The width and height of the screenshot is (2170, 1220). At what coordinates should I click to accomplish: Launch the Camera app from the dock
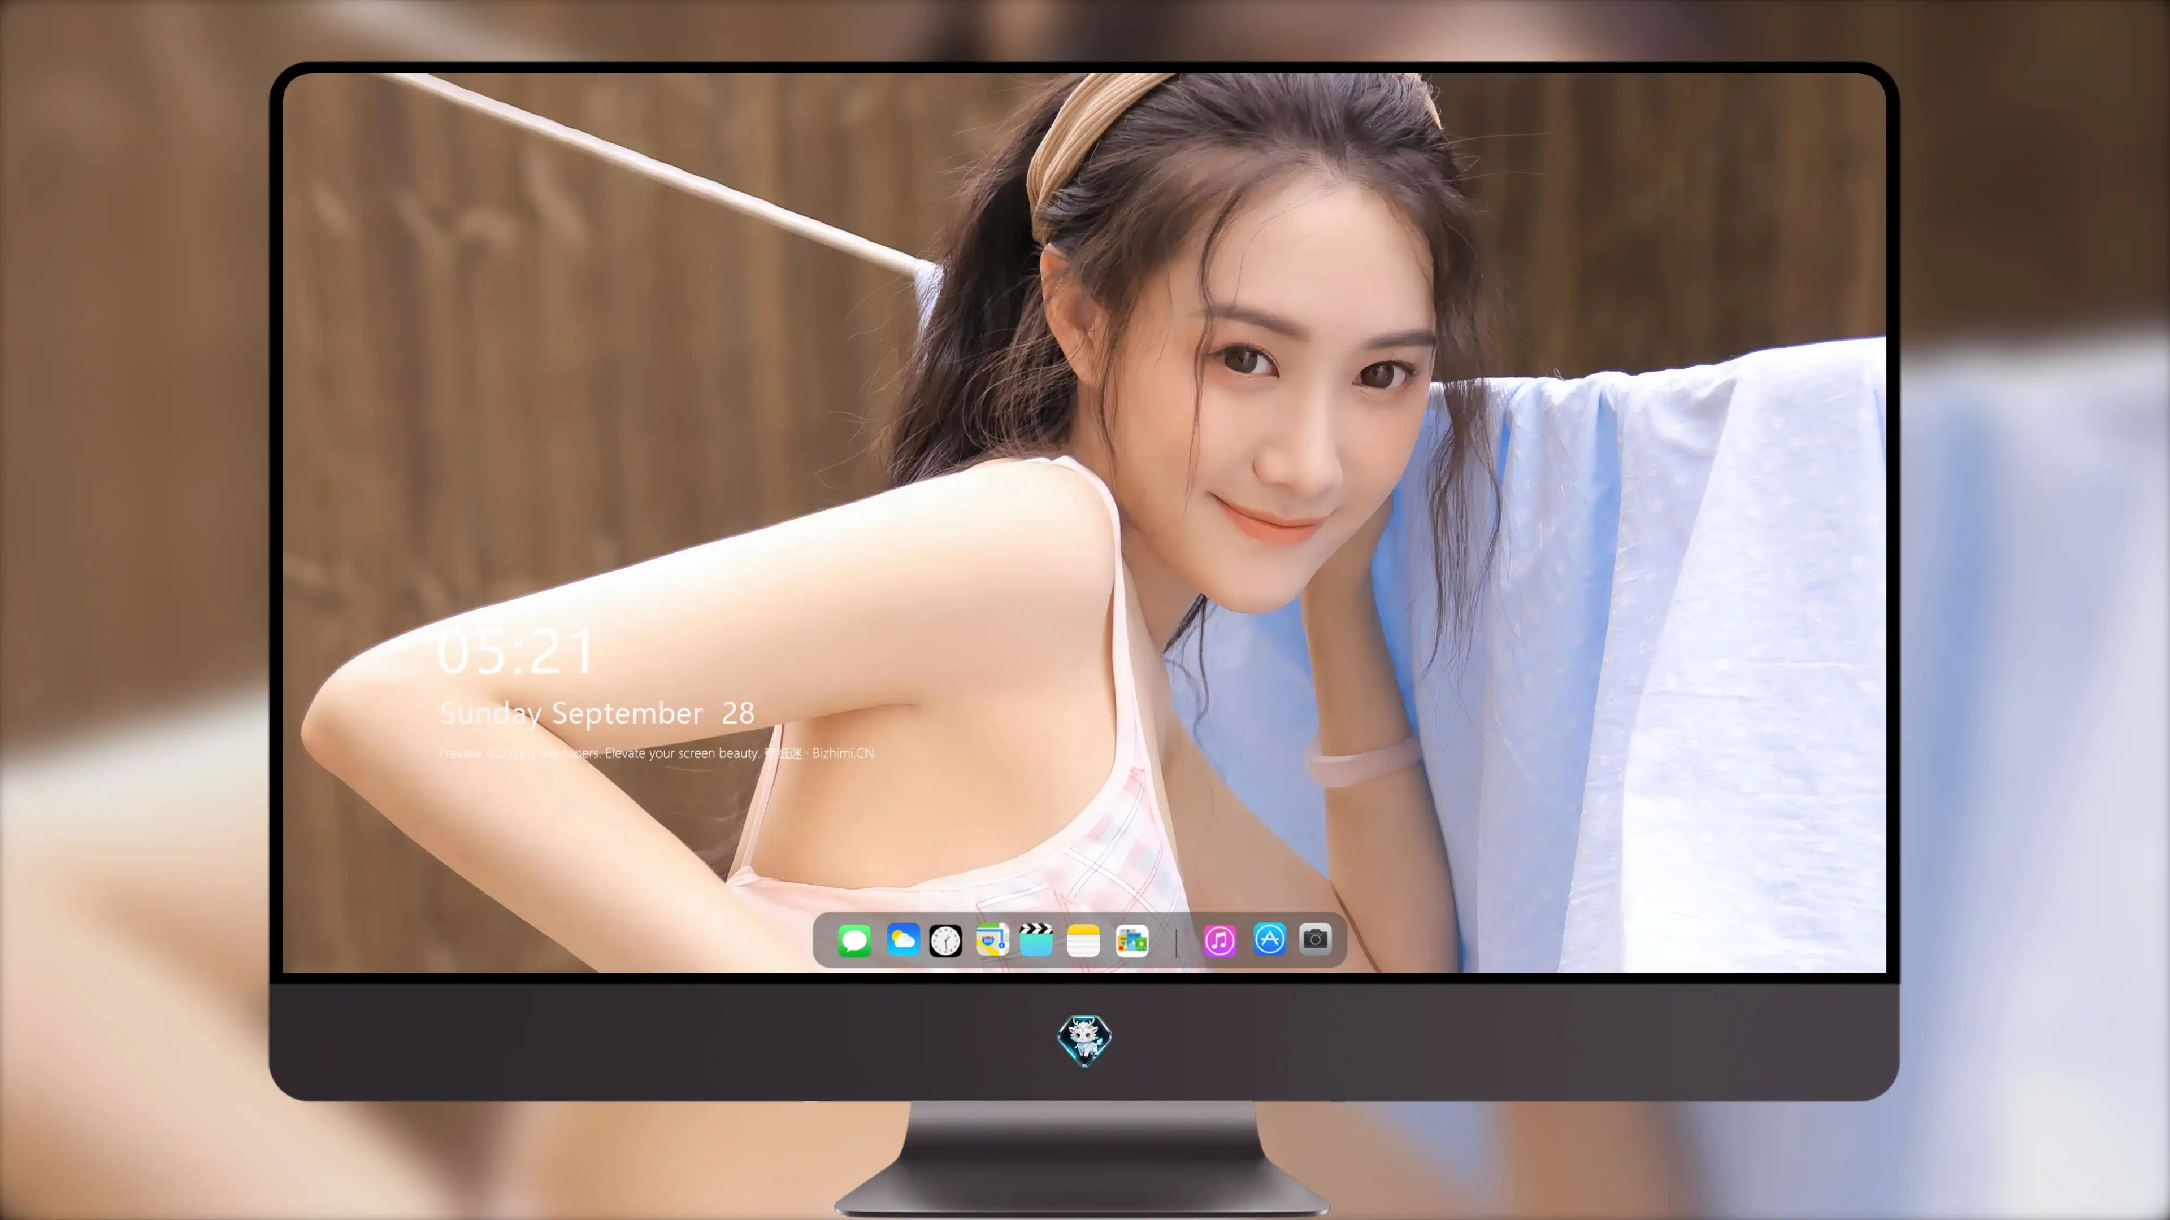1315,939
